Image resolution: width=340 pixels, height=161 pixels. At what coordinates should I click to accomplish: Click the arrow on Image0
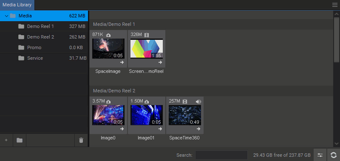122,129
